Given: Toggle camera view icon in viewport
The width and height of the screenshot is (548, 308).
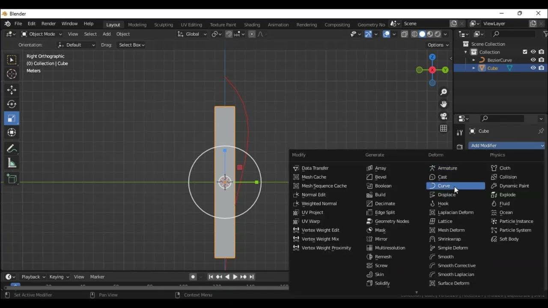Looking at the screenshot, I should (444, 116).
